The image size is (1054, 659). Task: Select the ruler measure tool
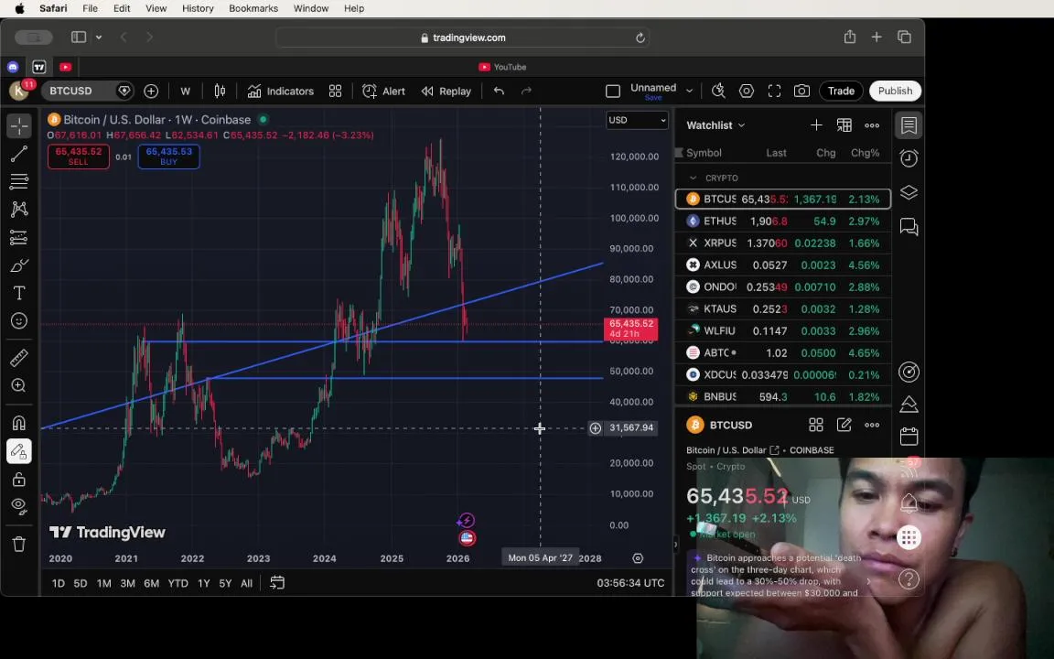click(19, 358)
